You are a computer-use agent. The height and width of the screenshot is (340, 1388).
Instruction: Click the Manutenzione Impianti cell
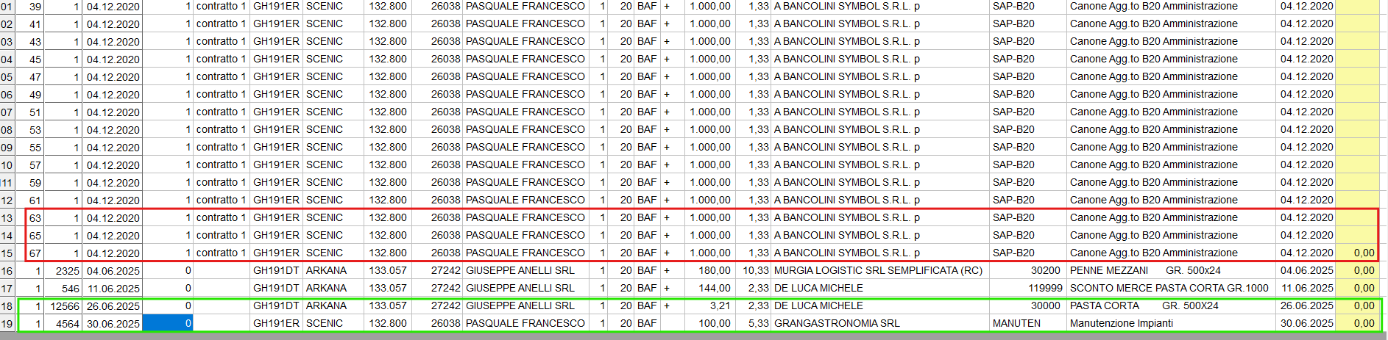tap(1170, 323)
